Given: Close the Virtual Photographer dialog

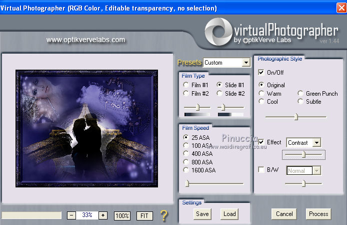Looking at the screenshot, I should click(341, 8).
